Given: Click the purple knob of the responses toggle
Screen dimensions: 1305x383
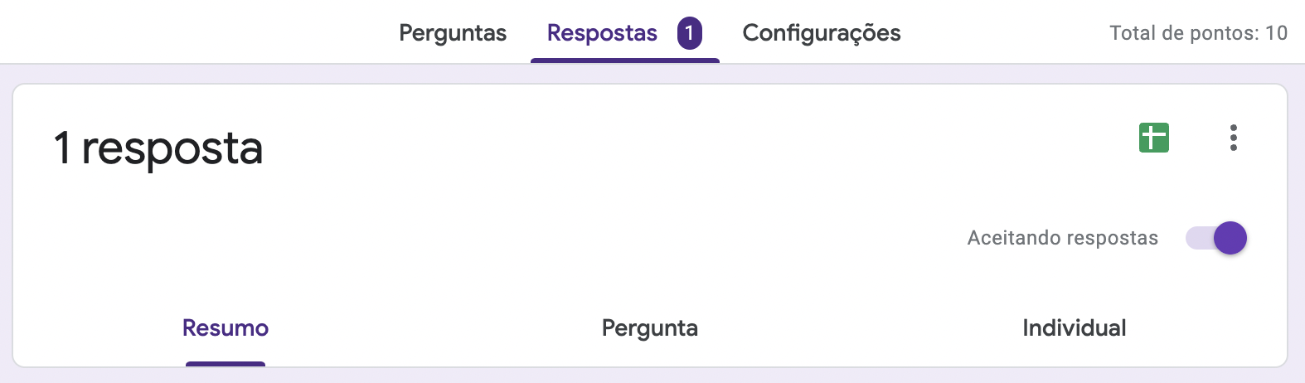Looking at the screenshot, I should (x=1230, y=238).
